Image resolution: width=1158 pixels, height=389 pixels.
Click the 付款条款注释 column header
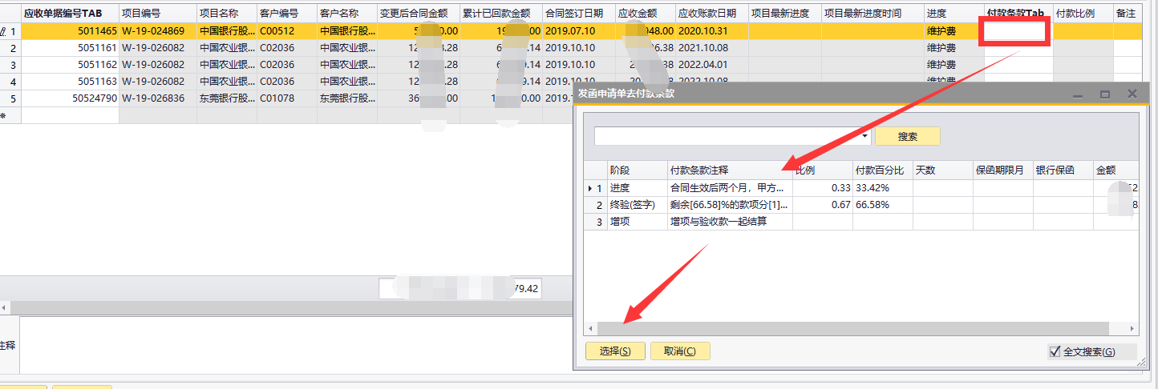point(729,170)
